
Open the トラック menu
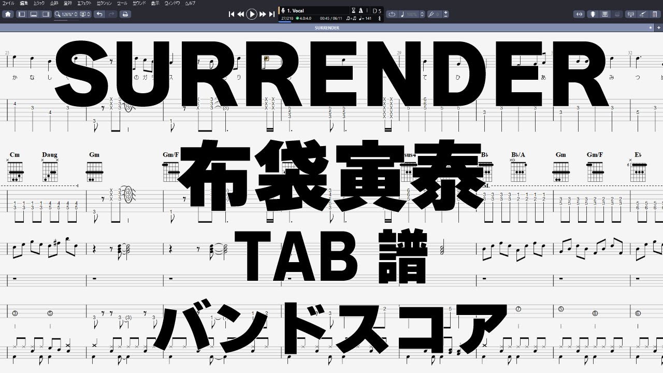pyautogui.click(x=39, y=3)
